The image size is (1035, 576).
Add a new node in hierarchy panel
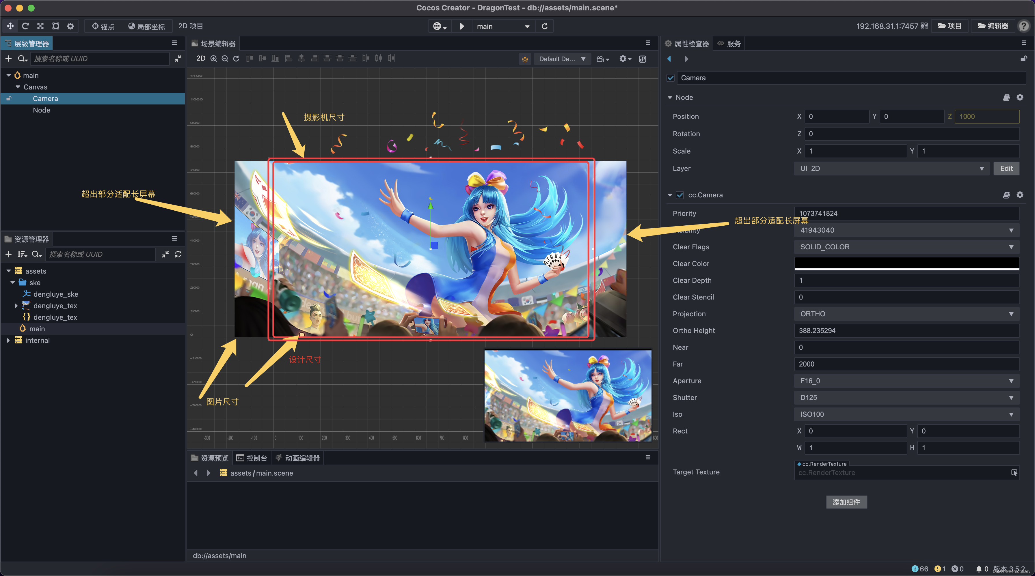click(x=8, y=59)
